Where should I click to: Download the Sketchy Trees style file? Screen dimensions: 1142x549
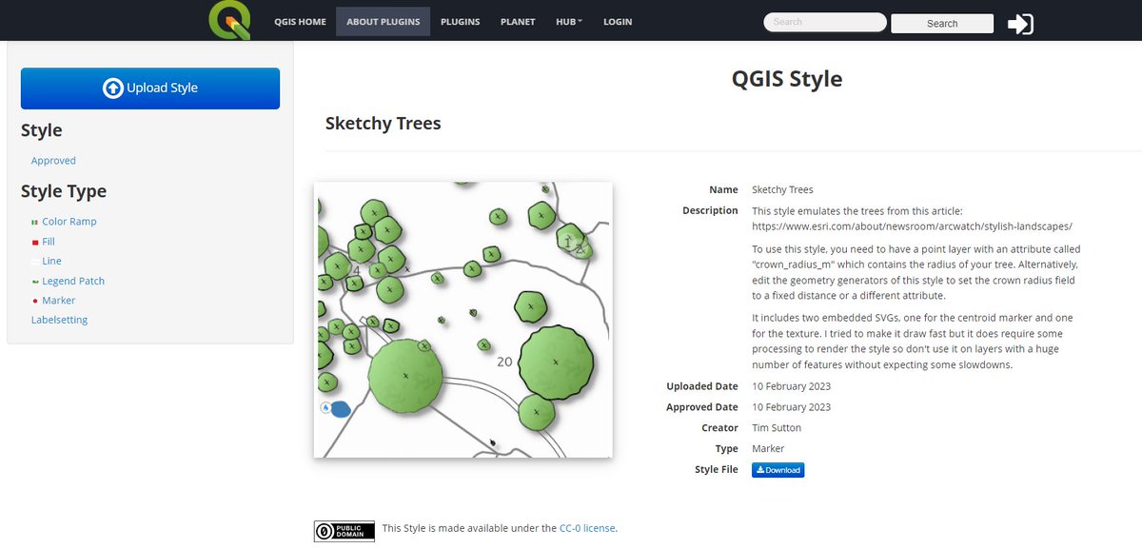778,470
